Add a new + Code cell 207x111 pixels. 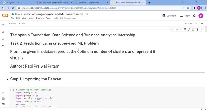[x=12, y=23]
